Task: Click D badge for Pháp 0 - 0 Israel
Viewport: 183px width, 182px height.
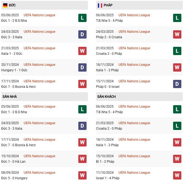Action: (177, 84)
